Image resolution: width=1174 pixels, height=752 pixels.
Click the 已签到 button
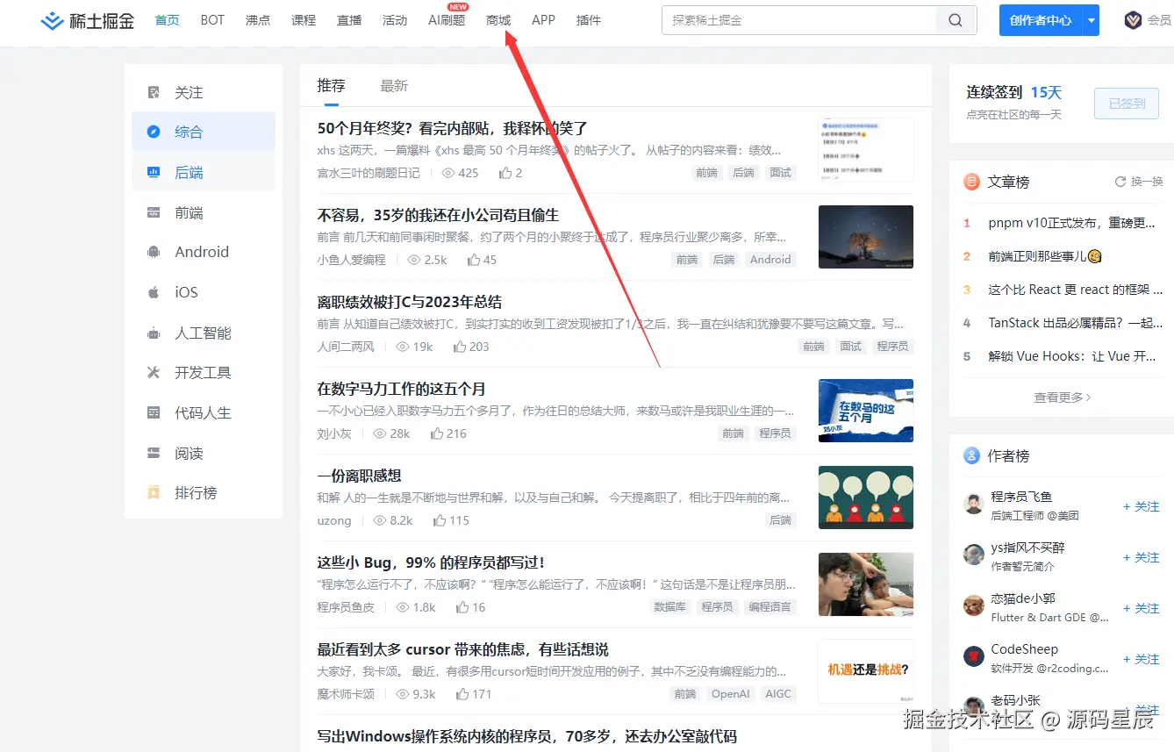[1127, 104]
